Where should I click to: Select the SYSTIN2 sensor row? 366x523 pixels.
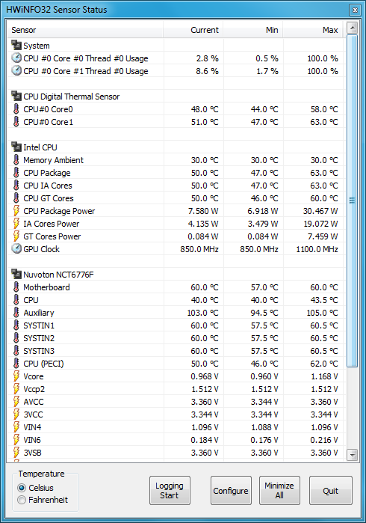point(176,338)
